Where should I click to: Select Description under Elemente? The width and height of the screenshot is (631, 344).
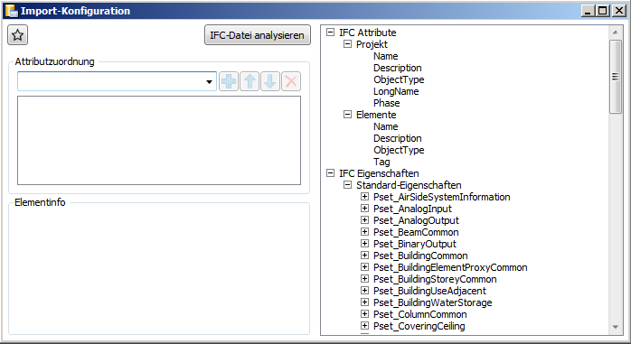point(398,138)
